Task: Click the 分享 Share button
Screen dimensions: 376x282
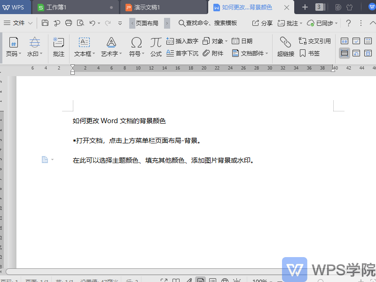Action: click(262, 22)
